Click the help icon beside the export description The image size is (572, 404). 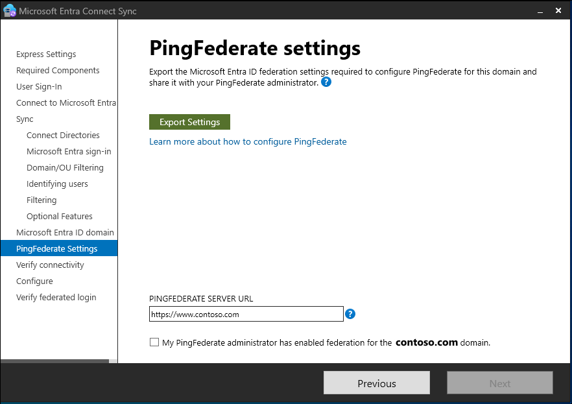[x=326, y=82]
